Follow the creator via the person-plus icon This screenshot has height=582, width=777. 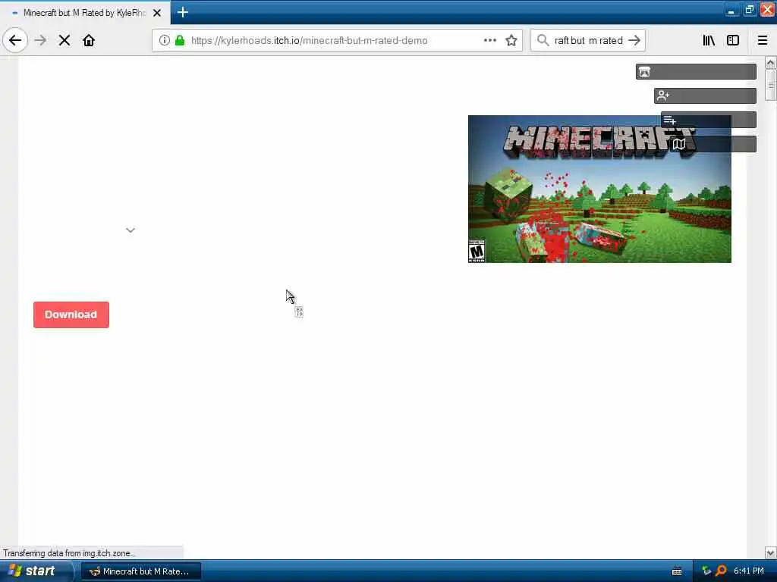(x=705, y=95)
